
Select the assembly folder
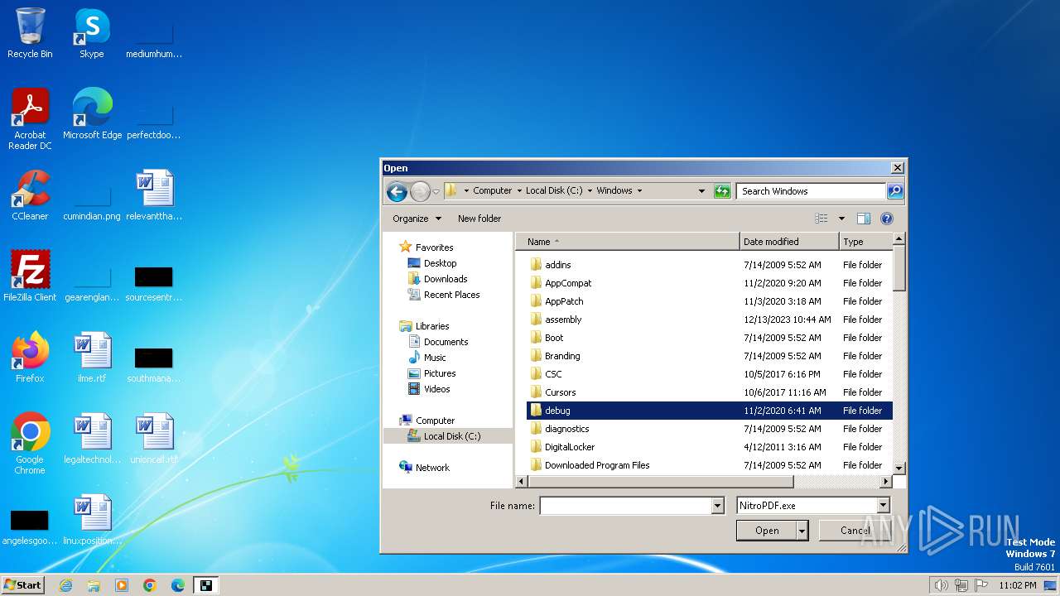(x=563, y=320)
